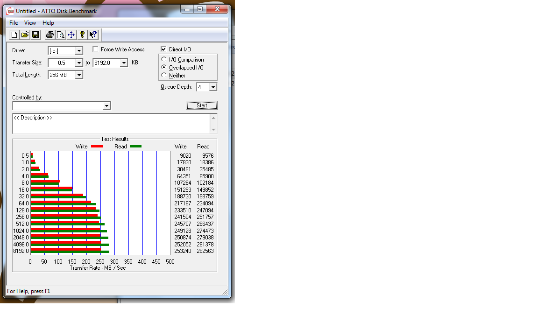
Task: Click the 8192.0 row label in chart
Action: [x=21, y=251]
